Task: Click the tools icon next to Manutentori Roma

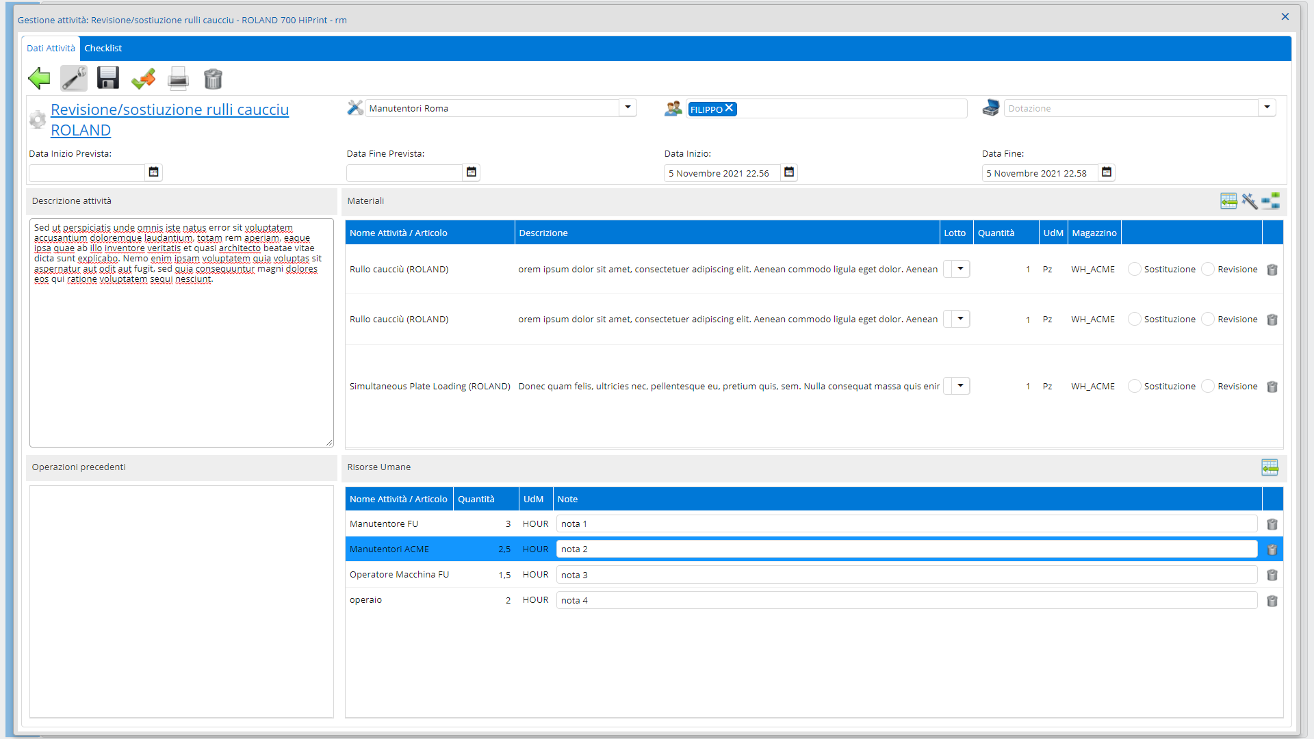Action: click(355, 107)
